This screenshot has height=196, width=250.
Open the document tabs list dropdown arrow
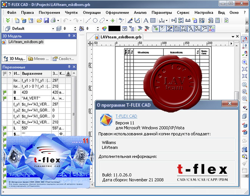pyautogui.click(x=233, y=37)
